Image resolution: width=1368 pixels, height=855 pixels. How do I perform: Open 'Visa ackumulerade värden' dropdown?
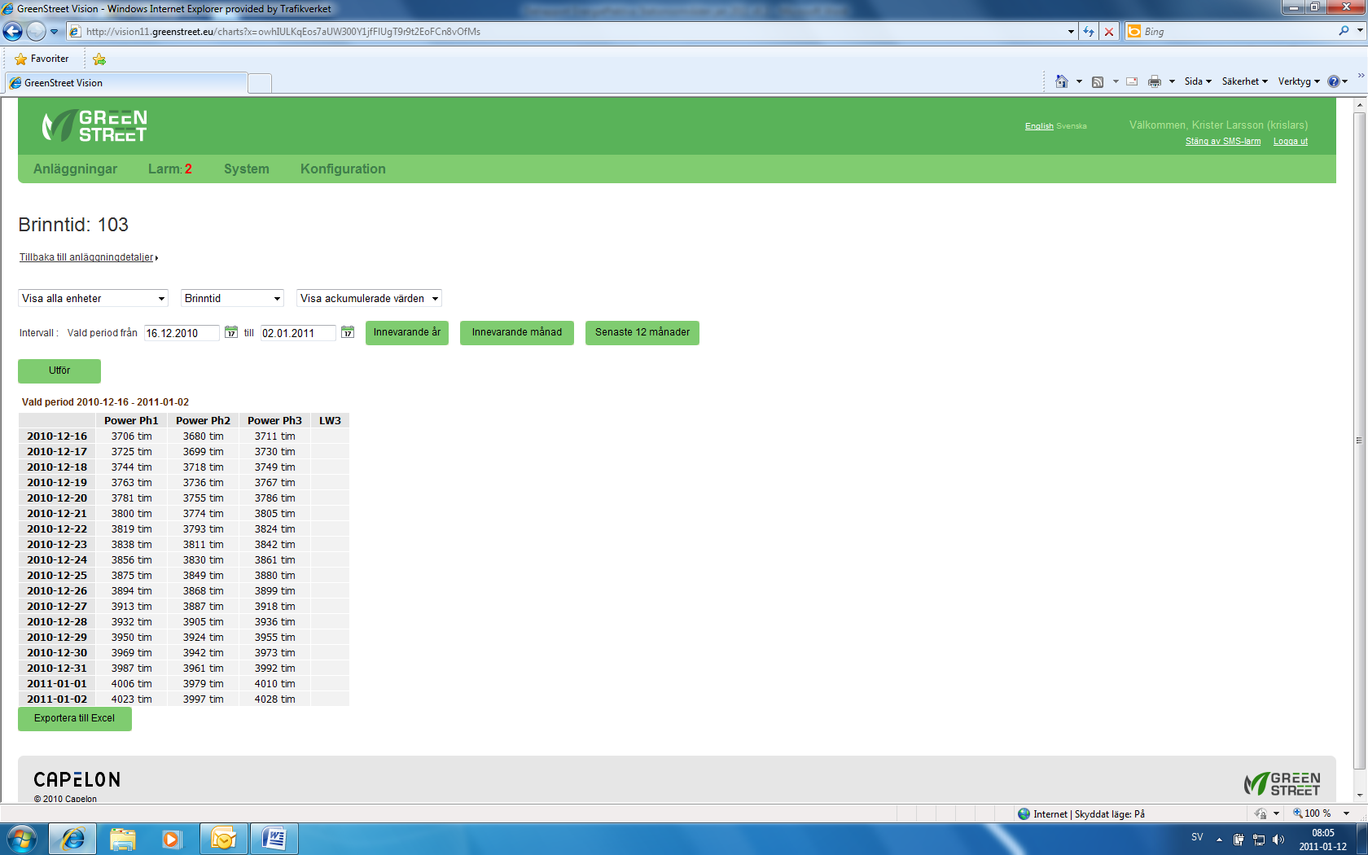coord(369,298)
